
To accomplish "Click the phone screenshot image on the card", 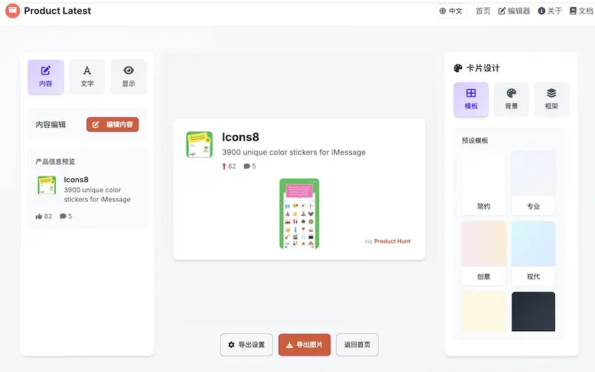I will pos(300,214).
